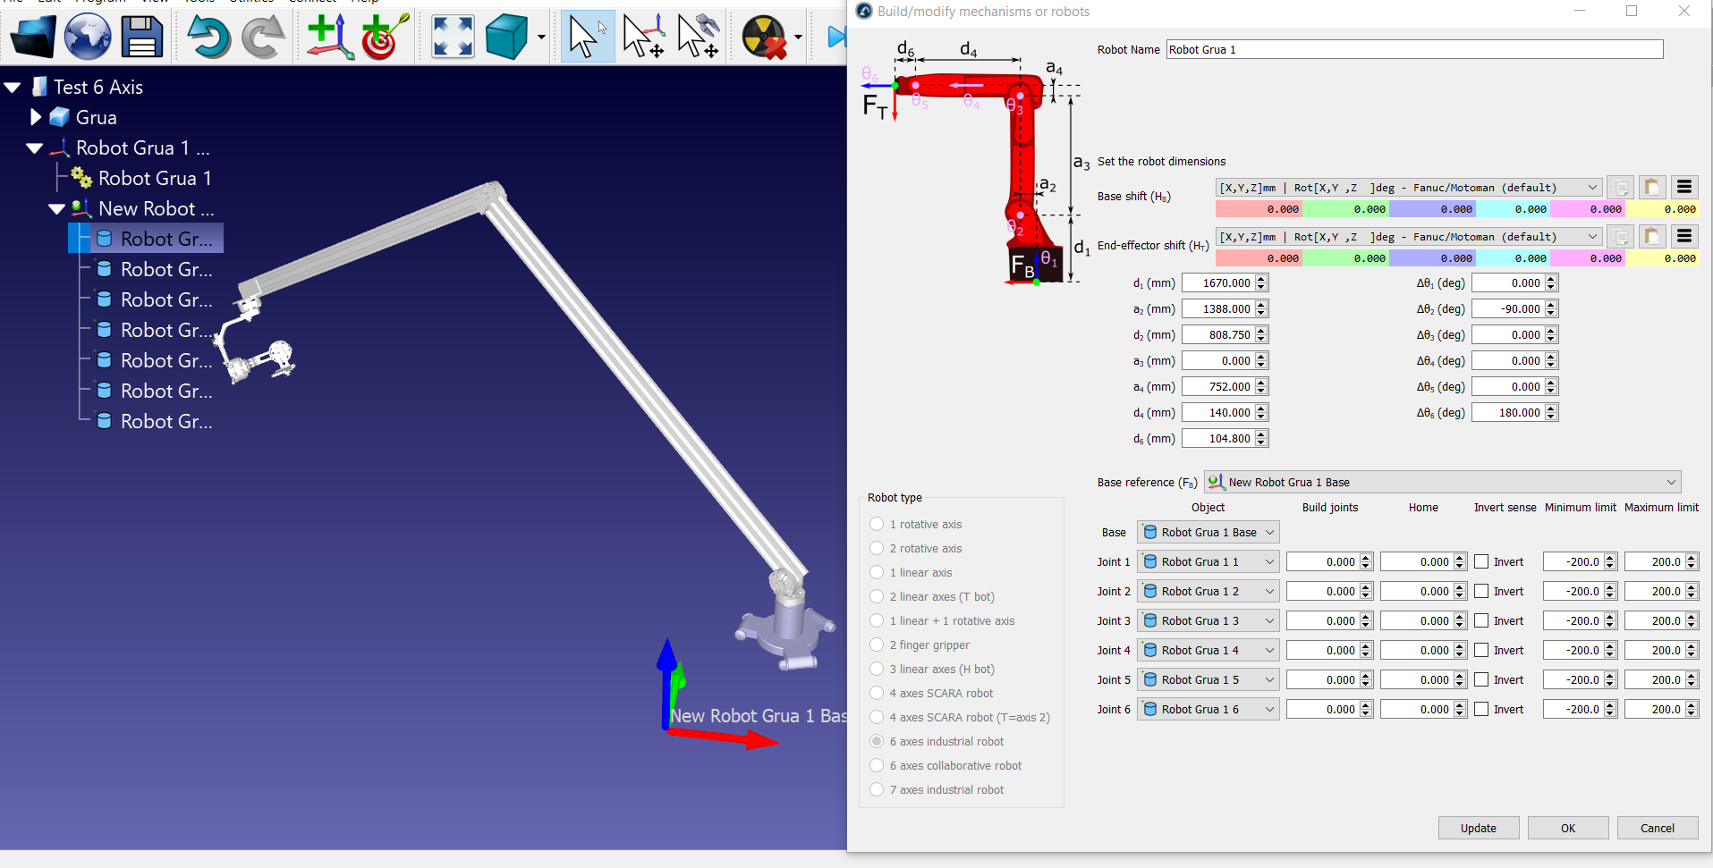
Task: Toggle the Check Collisions radiation icon
Action: coord(765,38)
